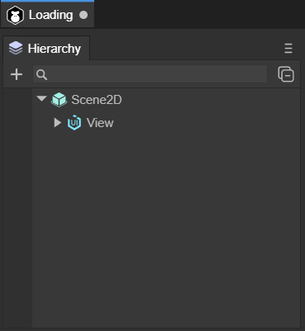This screenshot has height=331, width=305.
Task: Click empty header area beside Hierarchy tab
Action: [x=184, y=48]
